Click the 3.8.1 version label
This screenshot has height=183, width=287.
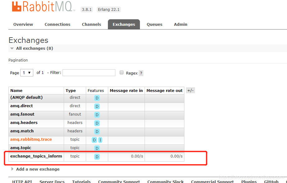coord(87,10)
